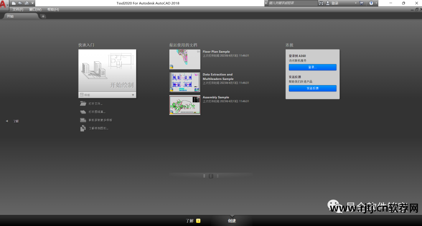This screenshot has width=422, height=226.
Task: Click the 联机获取更多样板 link text
Action: tap(100, 120)
